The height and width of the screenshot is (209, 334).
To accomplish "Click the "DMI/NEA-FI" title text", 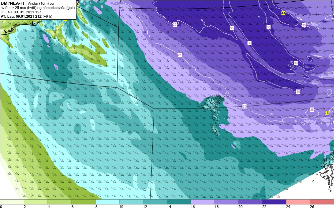I will 12,3.
